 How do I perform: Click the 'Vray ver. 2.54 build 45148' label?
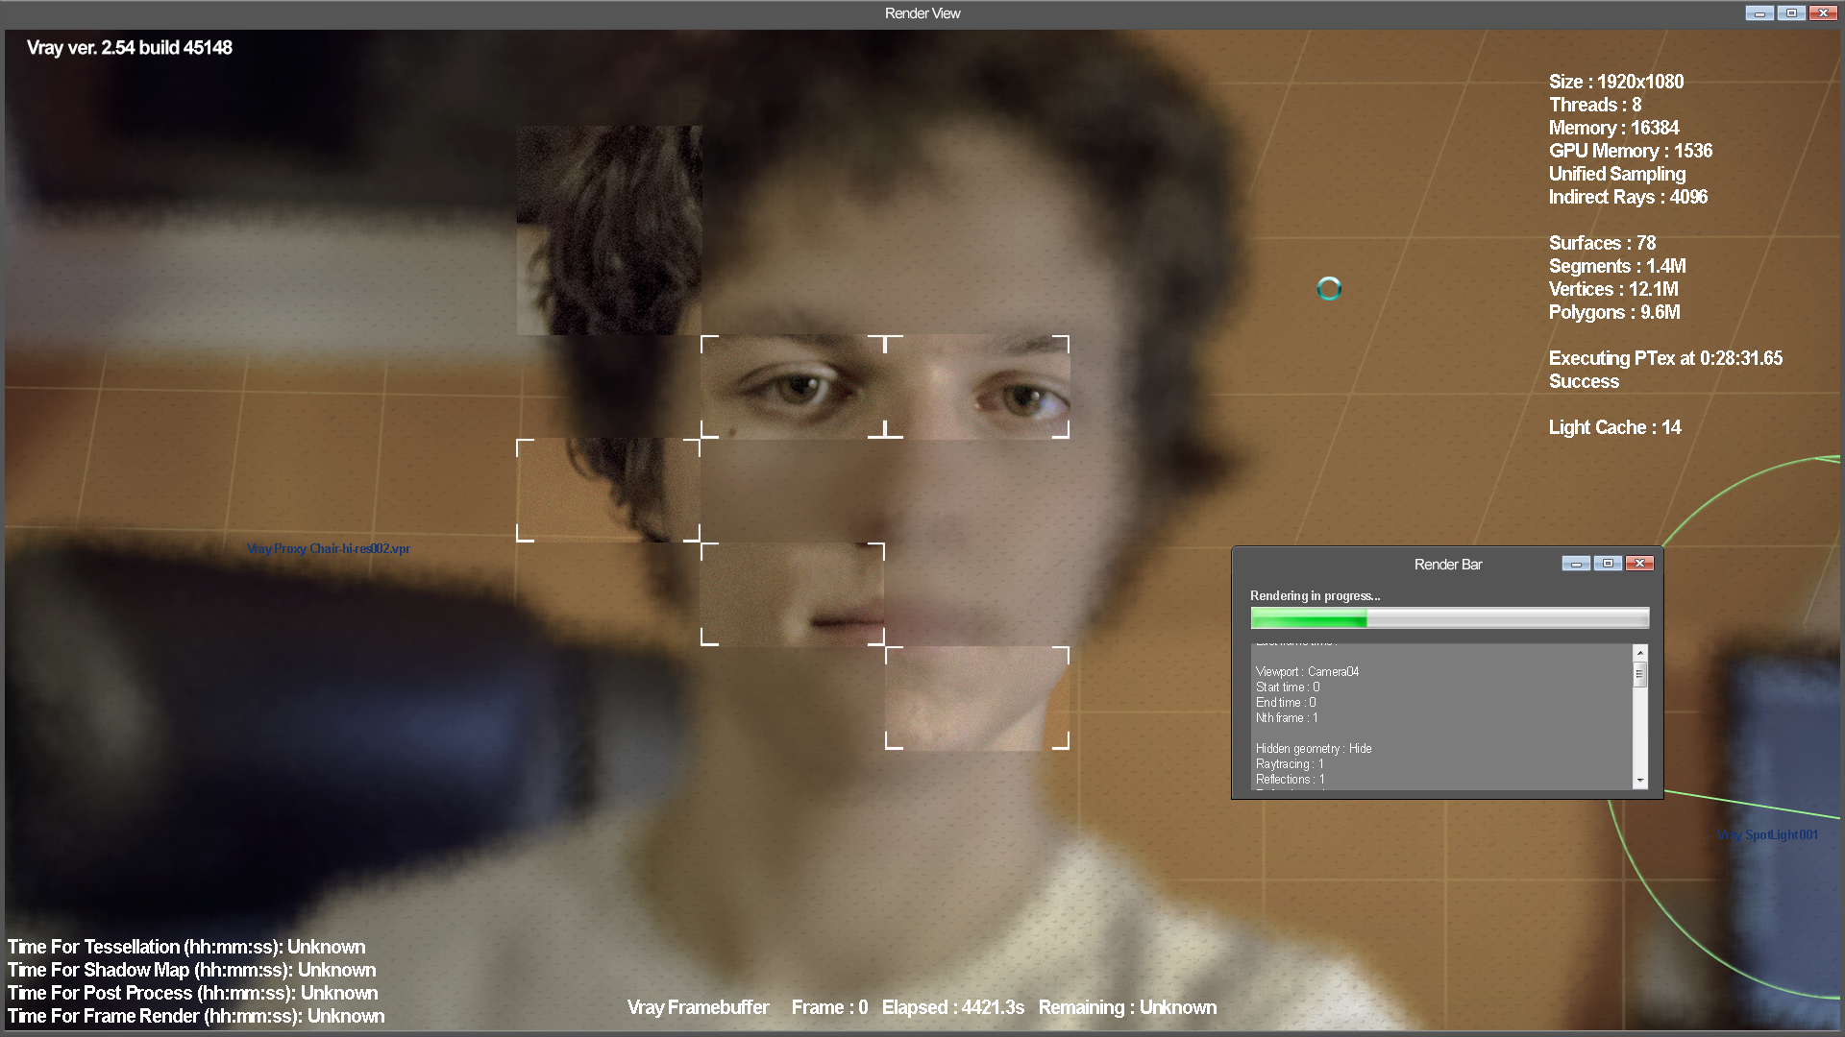click(130, 48)
